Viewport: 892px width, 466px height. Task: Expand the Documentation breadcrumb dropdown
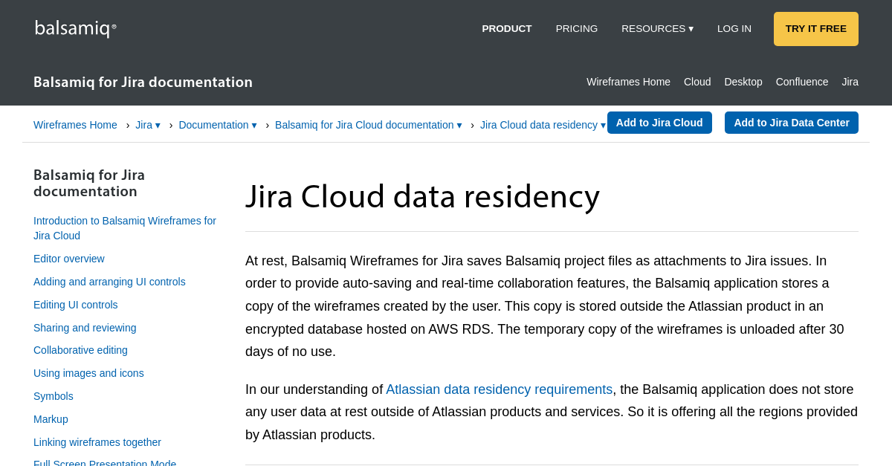[218, 125]
